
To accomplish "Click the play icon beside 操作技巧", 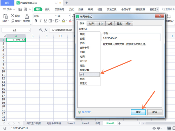I will click(79, 112).
